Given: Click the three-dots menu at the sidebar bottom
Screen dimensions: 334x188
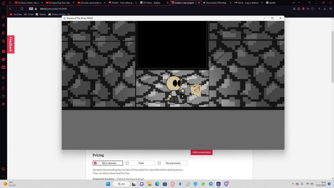Looking at the screenshot, I should 3,176.
